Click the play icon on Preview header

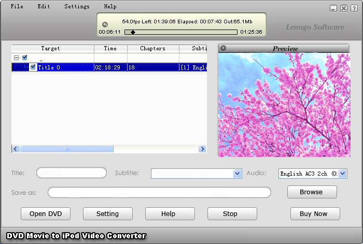click(x=223, y=48)
